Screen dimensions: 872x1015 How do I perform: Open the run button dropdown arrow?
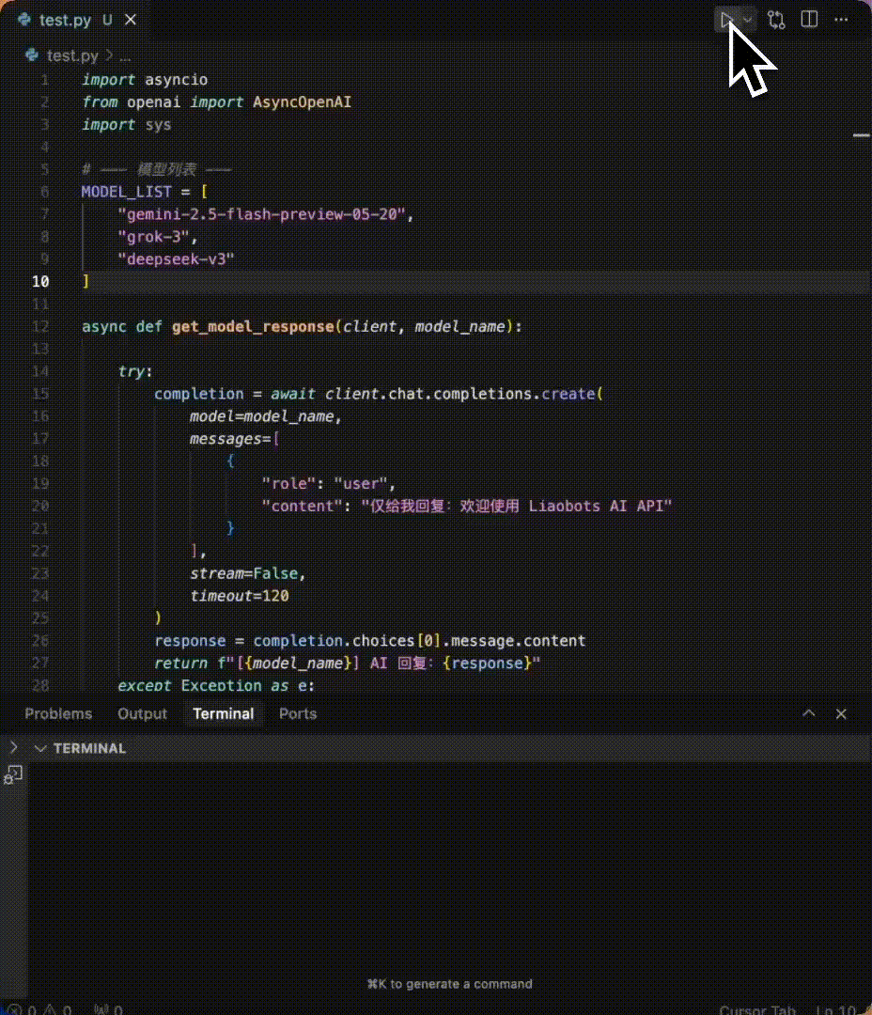click(x=747, y=19)
